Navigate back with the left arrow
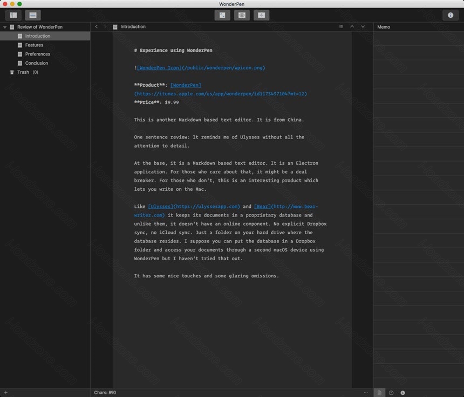Image resolution: width=464 pixels, height=397 pixels. click(97, 26)
